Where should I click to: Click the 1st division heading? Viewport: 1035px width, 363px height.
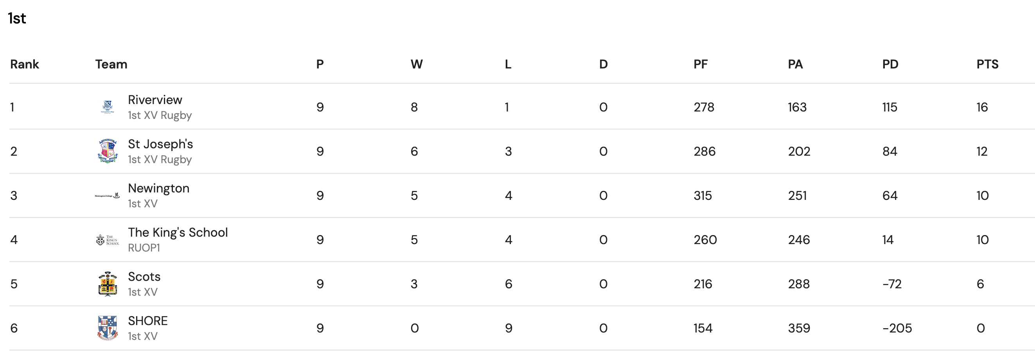coord(17,18)
